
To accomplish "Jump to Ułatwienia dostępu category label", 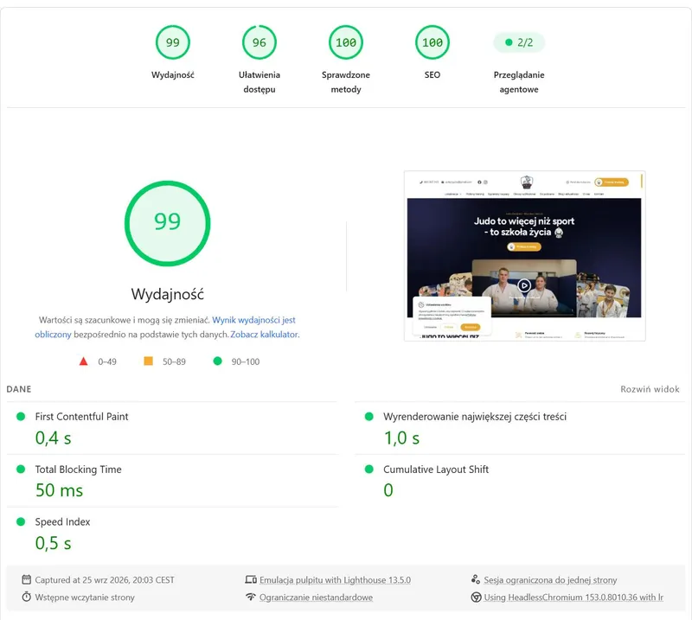I will click(259, 82).
